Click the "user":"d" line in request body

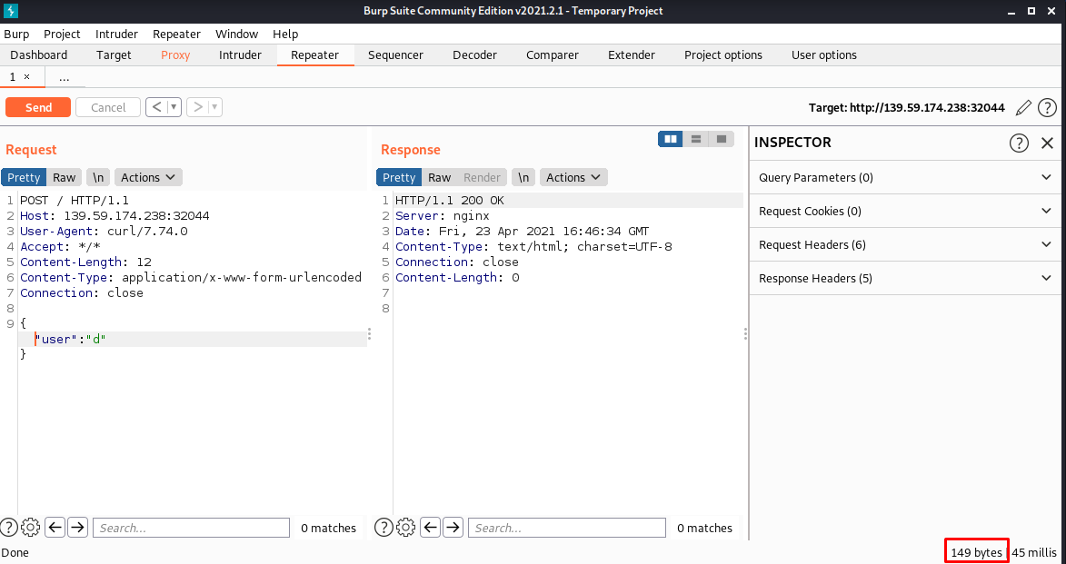71,339
